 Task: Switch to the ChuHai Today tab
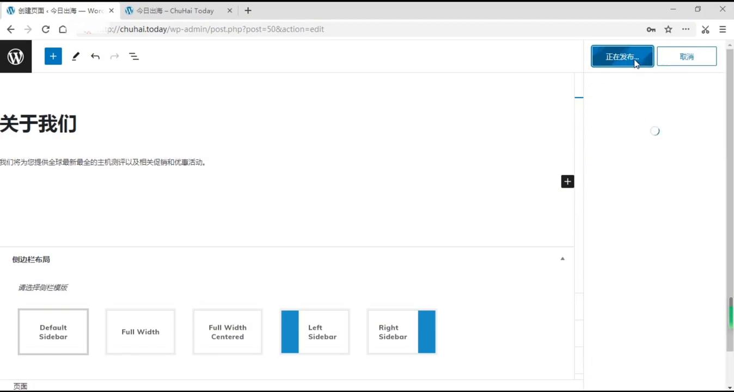pos(174,10)
